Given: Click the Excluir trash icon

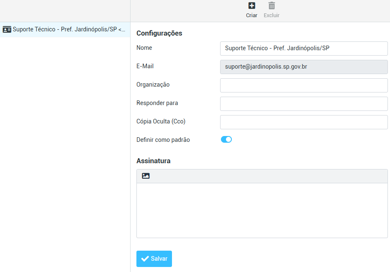Looking at the screenshot, I should tap(272, 6).
